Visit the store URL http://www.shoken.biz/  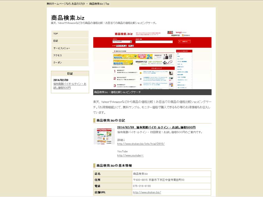(147, 192)
